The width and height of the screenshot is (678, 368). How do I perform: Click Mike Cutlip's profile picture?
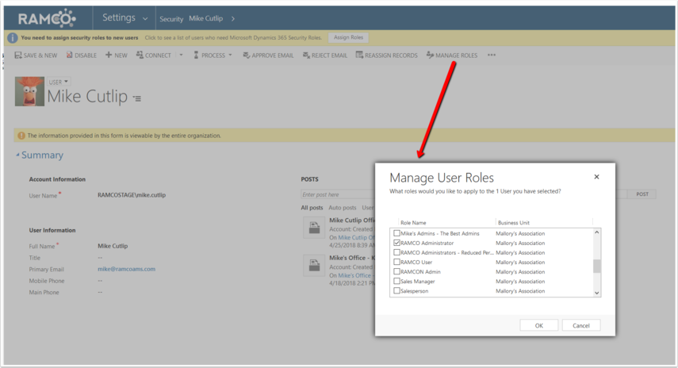click(x=29, y=91)
